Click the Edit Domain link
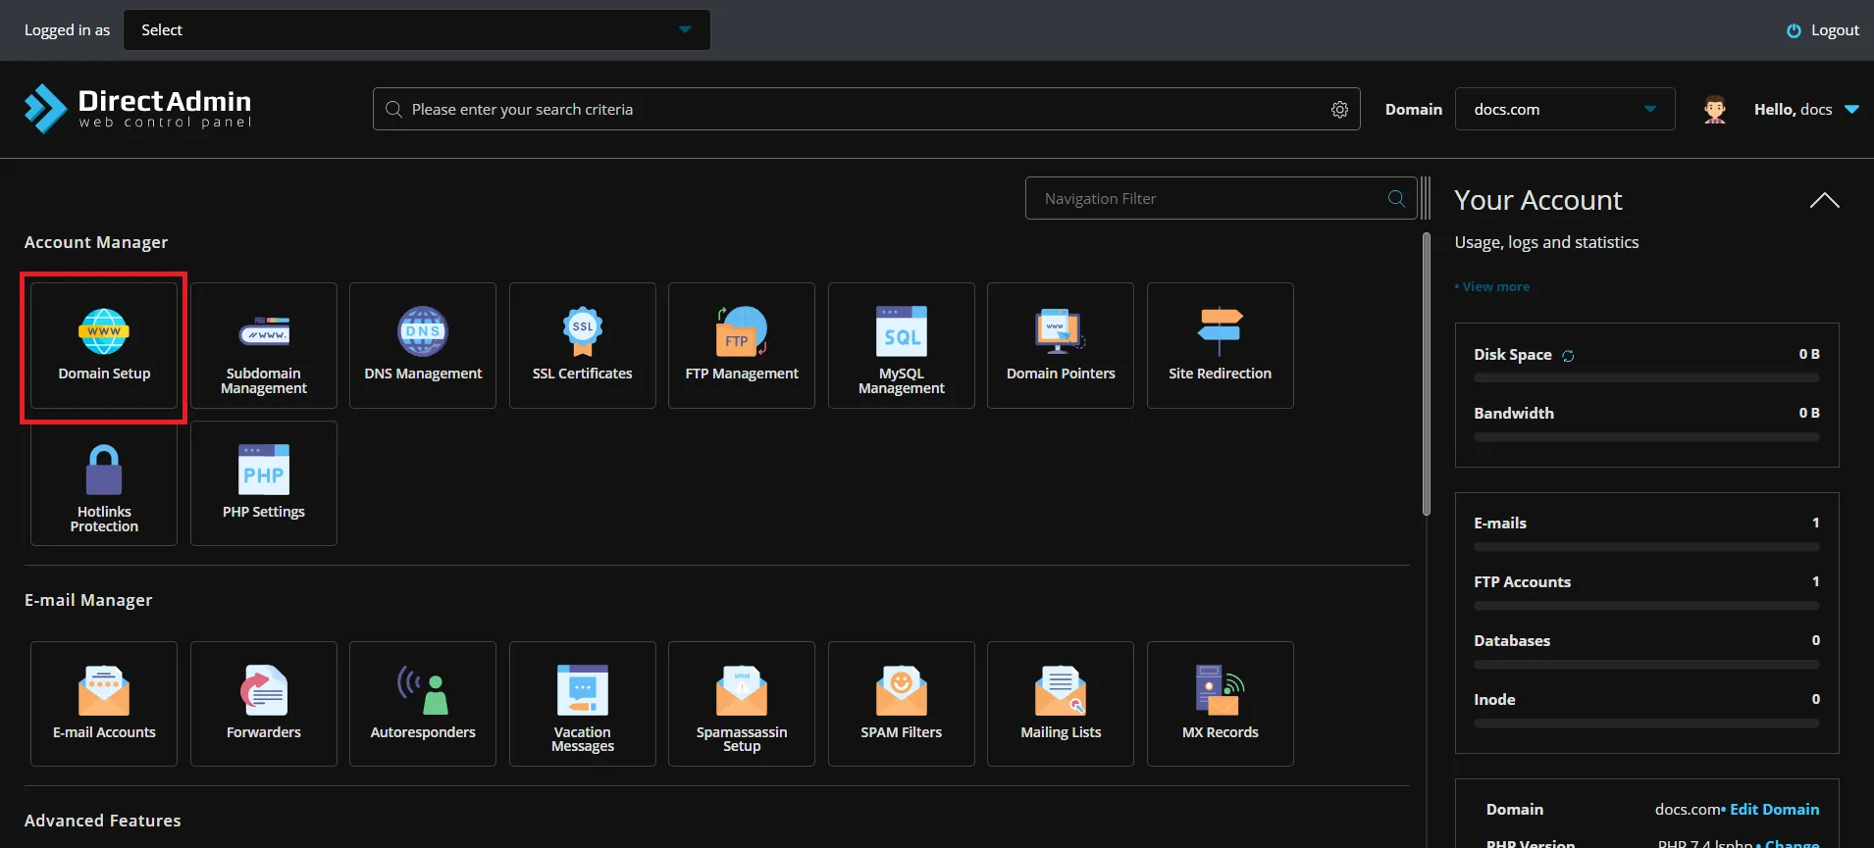Screen dimensions: 1874x848 click(1774, 810)
